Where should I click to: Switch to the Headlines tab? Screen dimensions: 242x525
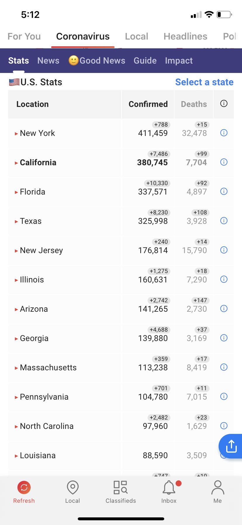click(x=185, y=36)
